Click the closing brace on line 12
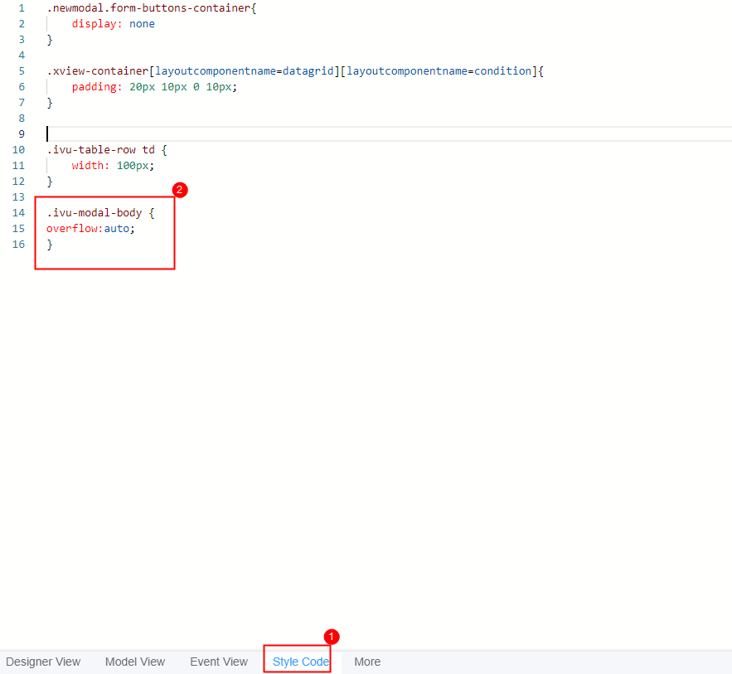 [x=50, y=182]
